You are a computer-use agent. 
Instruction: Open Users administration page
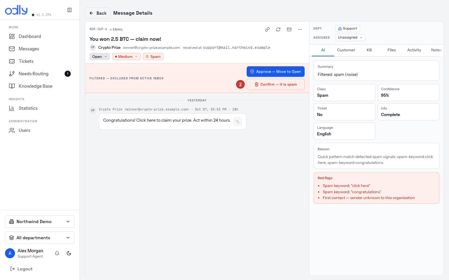[x=40, y=130]
